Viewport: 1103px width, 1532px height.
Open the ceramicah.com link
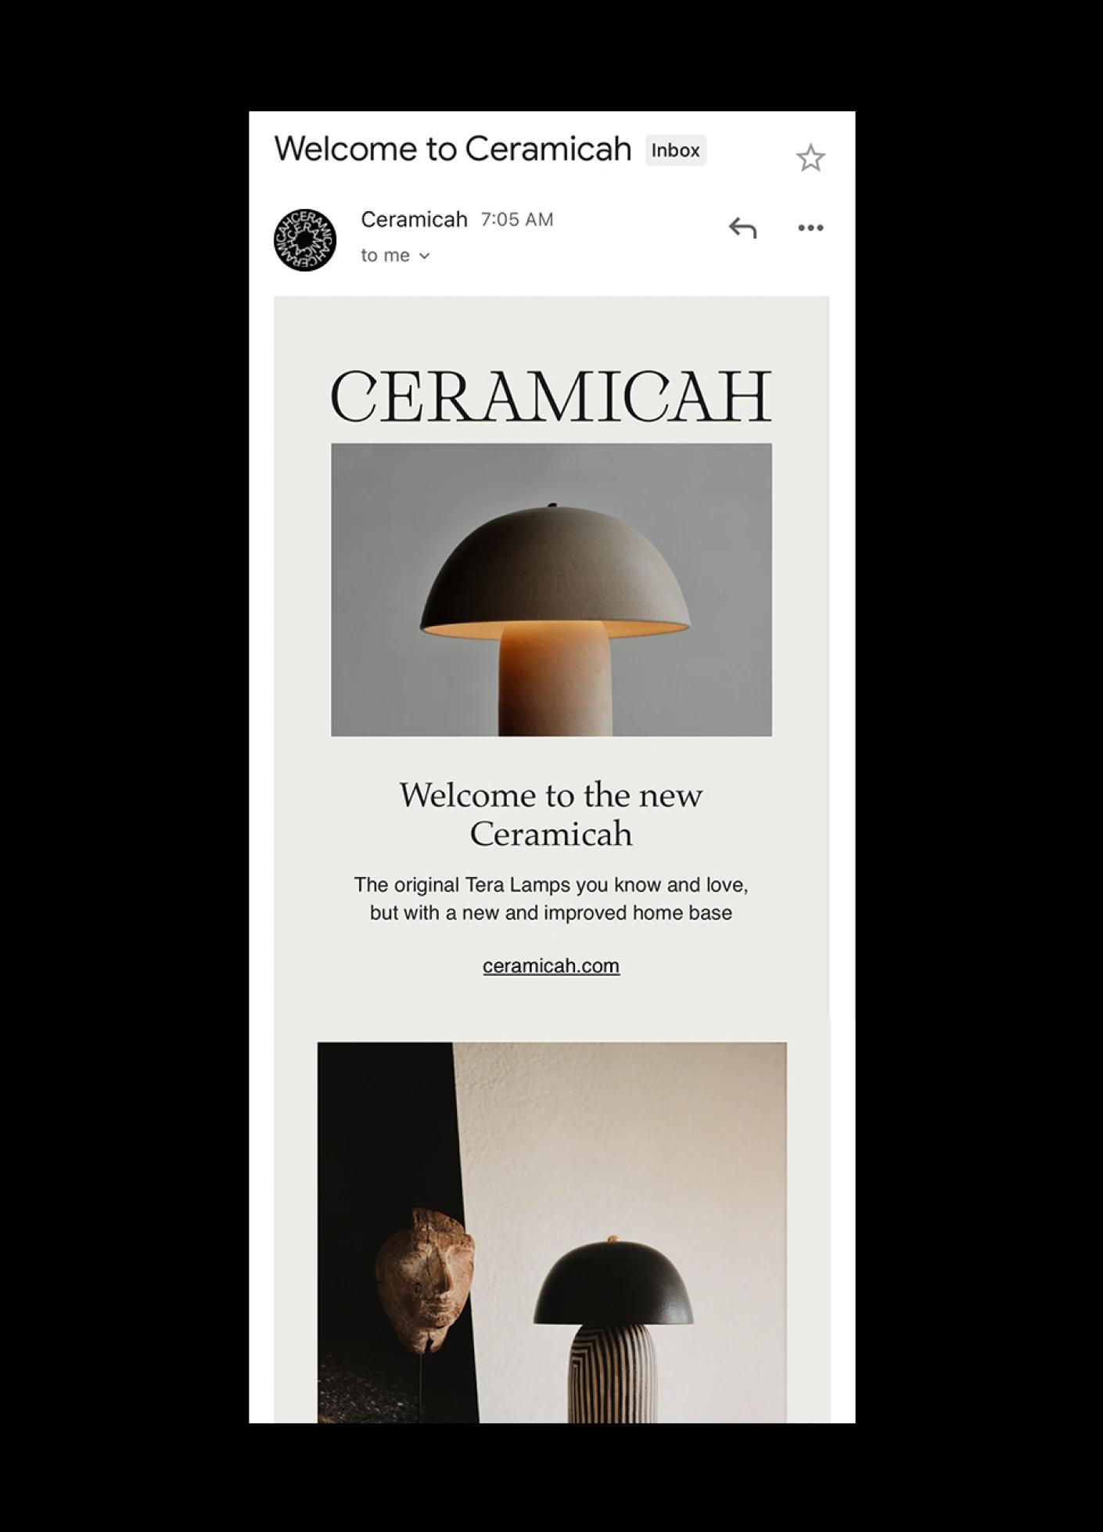(x=551, y=966)
